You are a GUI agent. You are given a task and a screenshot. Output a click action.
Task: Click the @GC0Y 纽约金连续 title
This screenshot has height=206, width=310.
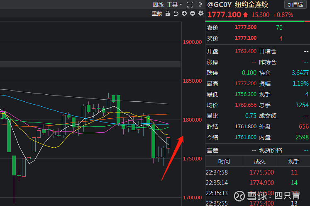(x=237, y=5)
